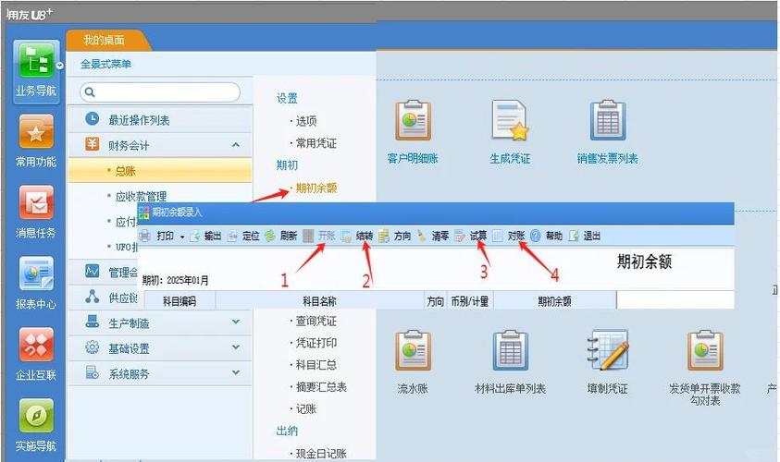
Task: Open 企业互联 sidebar icon
Action: click(36, 345)
